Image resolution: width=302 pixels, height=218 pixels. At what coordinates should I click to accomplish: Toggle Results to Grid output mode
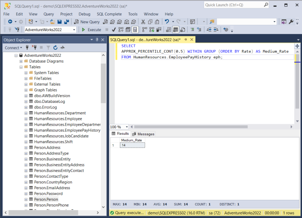coord(175,30)
